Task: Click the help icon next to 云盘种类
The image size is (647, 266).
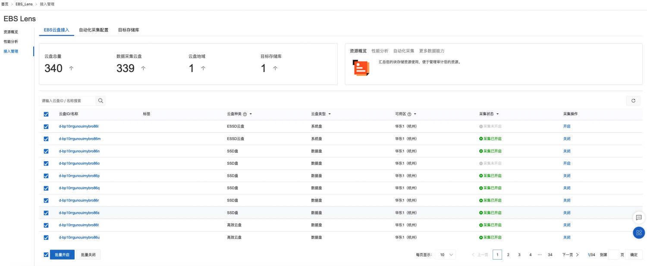Action: click(x=245, y=114)
